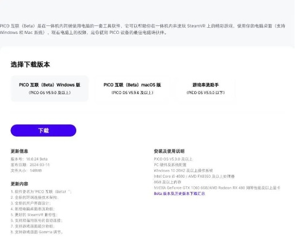Click the 选择下载版本 heading
The image size is (295, 246).
[x=30, y=65]
